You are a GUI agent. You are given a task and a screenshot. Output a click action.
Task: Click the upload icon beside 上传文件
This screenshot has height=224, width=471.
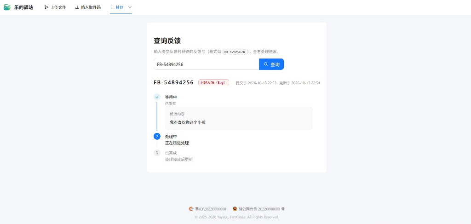pos(46,7)
